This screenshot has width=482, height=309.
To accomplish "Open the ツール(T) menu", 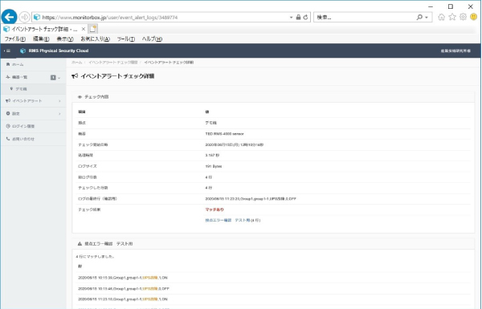I will coord(126,39).
